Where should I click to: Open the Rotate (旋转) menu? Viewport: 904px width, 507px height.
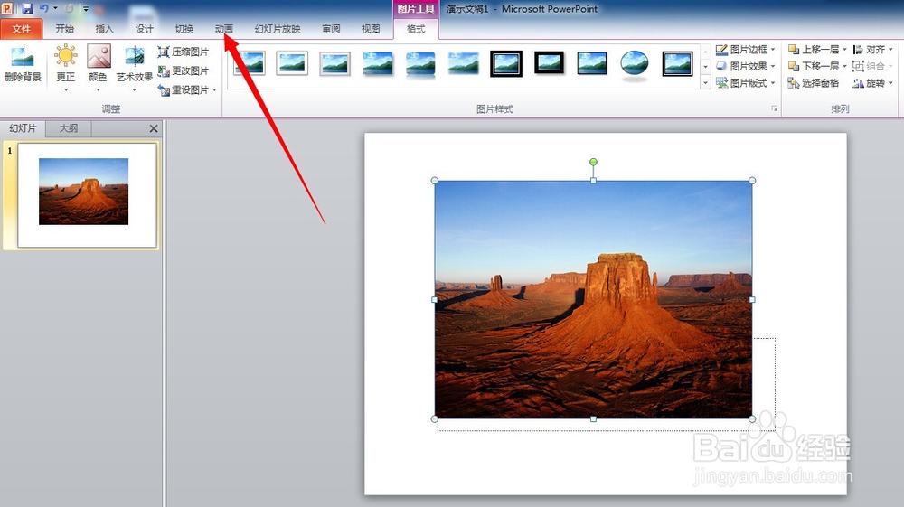coord(873,83)
